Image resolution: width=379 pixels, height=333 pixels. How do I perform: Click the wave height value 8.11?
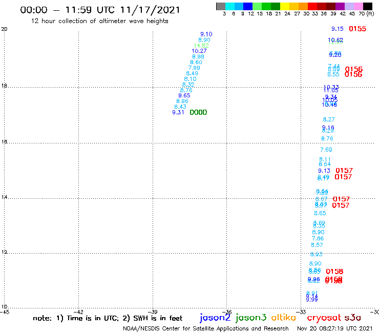pyautogui.click(x=325, y=159)
